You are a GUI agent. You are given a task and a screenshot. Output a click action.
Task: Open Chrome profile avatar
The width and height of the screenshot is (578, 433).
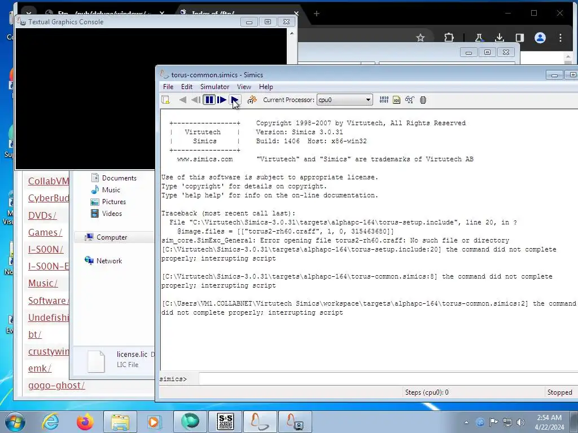pyautogui.click(x=540, y=38)
